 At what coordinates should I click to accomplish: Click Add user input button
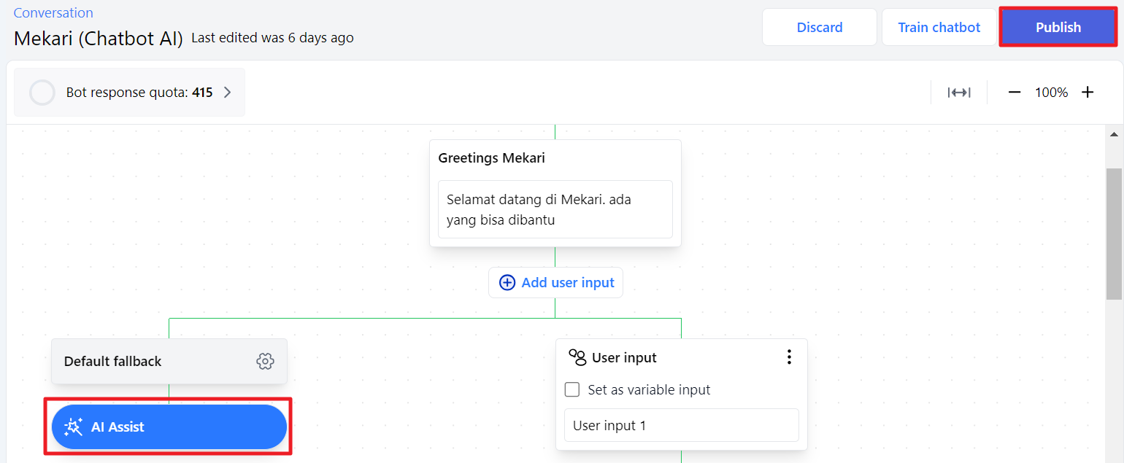(x=555, y=282)
